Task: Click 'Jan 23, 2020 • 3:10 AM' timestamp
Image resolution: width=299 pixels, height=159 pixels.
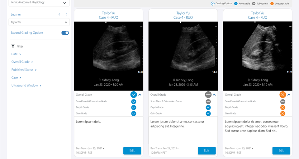Action: [258, 84]
